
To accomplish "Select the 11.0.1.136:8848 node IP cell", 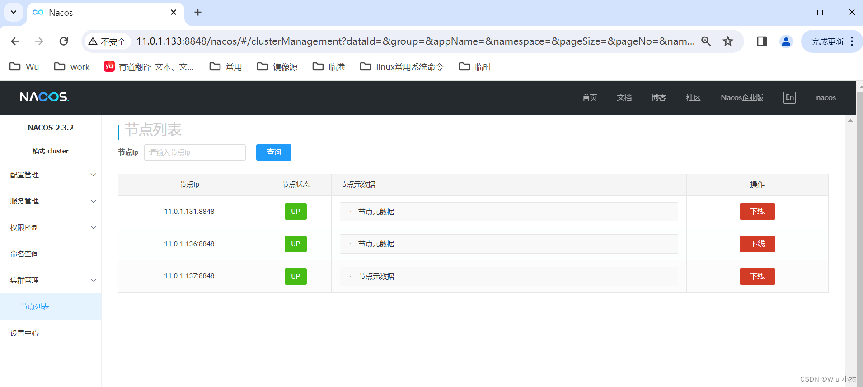I will tap(189, 244).
